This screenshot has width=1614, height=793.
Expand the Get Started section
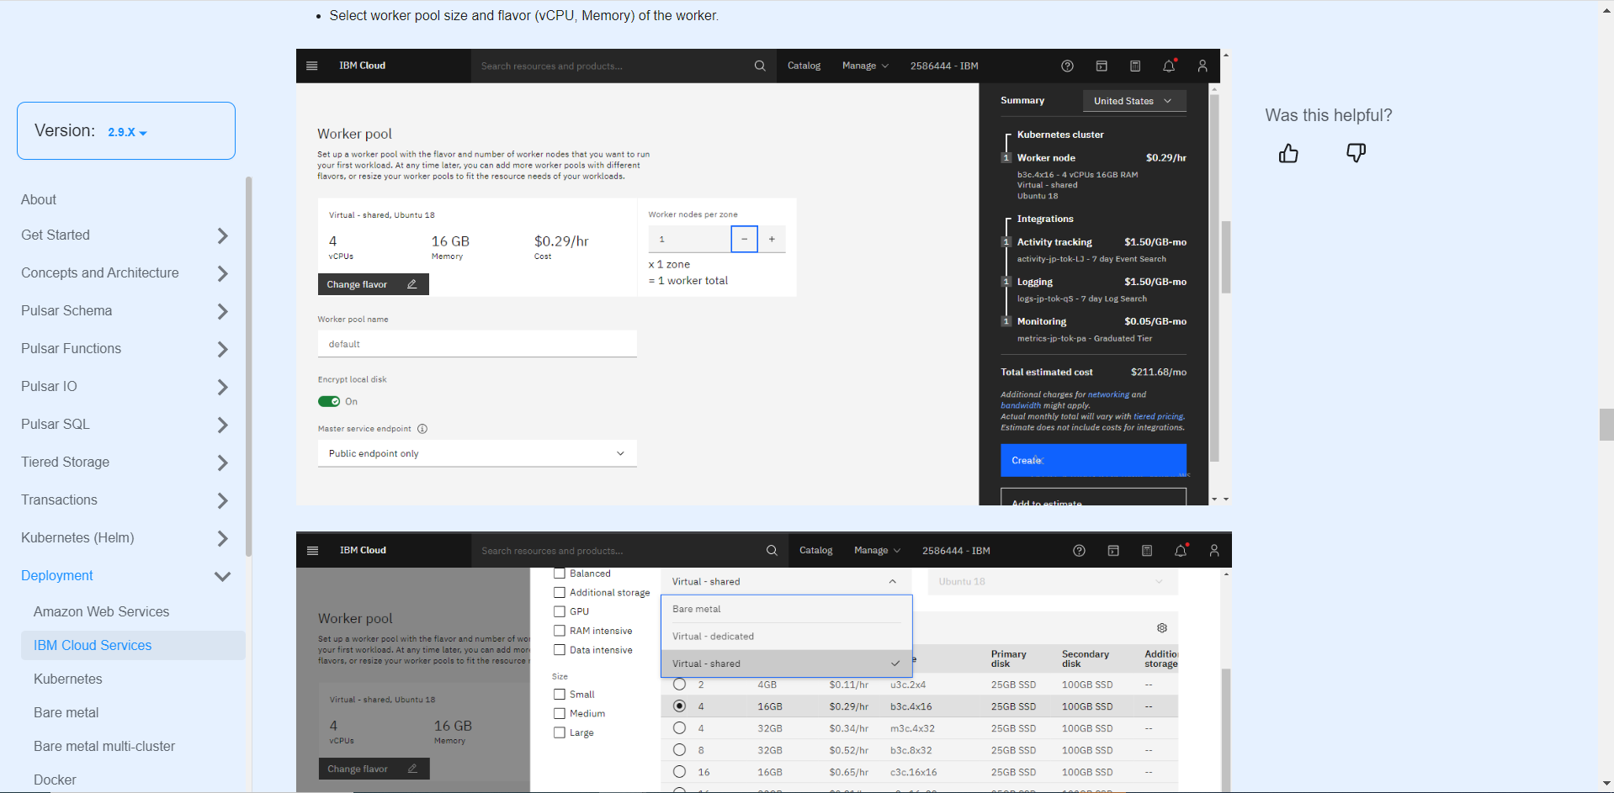(x=222, y=235)
